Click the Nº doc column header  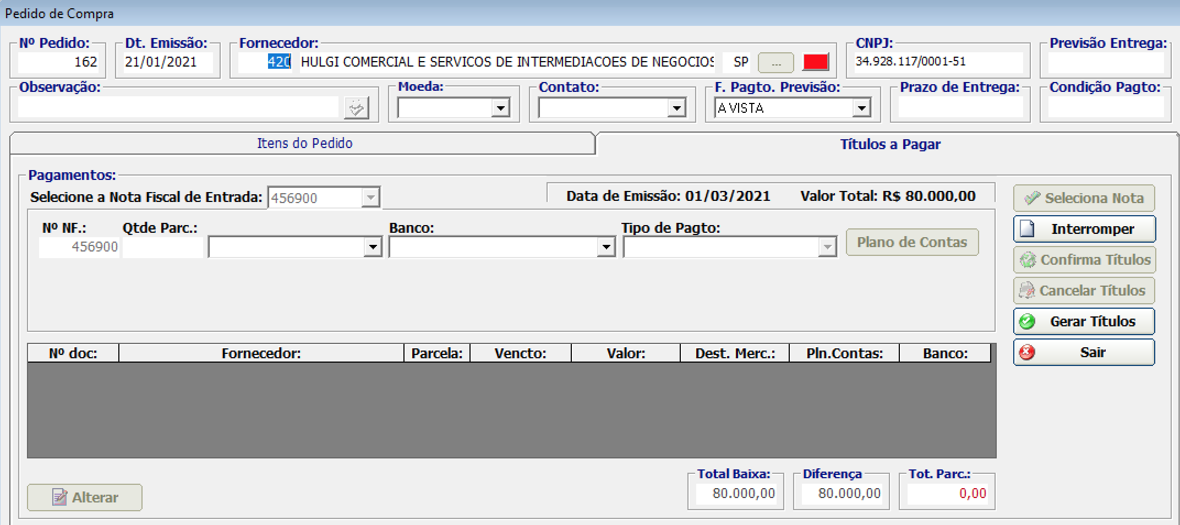(73, 353)
